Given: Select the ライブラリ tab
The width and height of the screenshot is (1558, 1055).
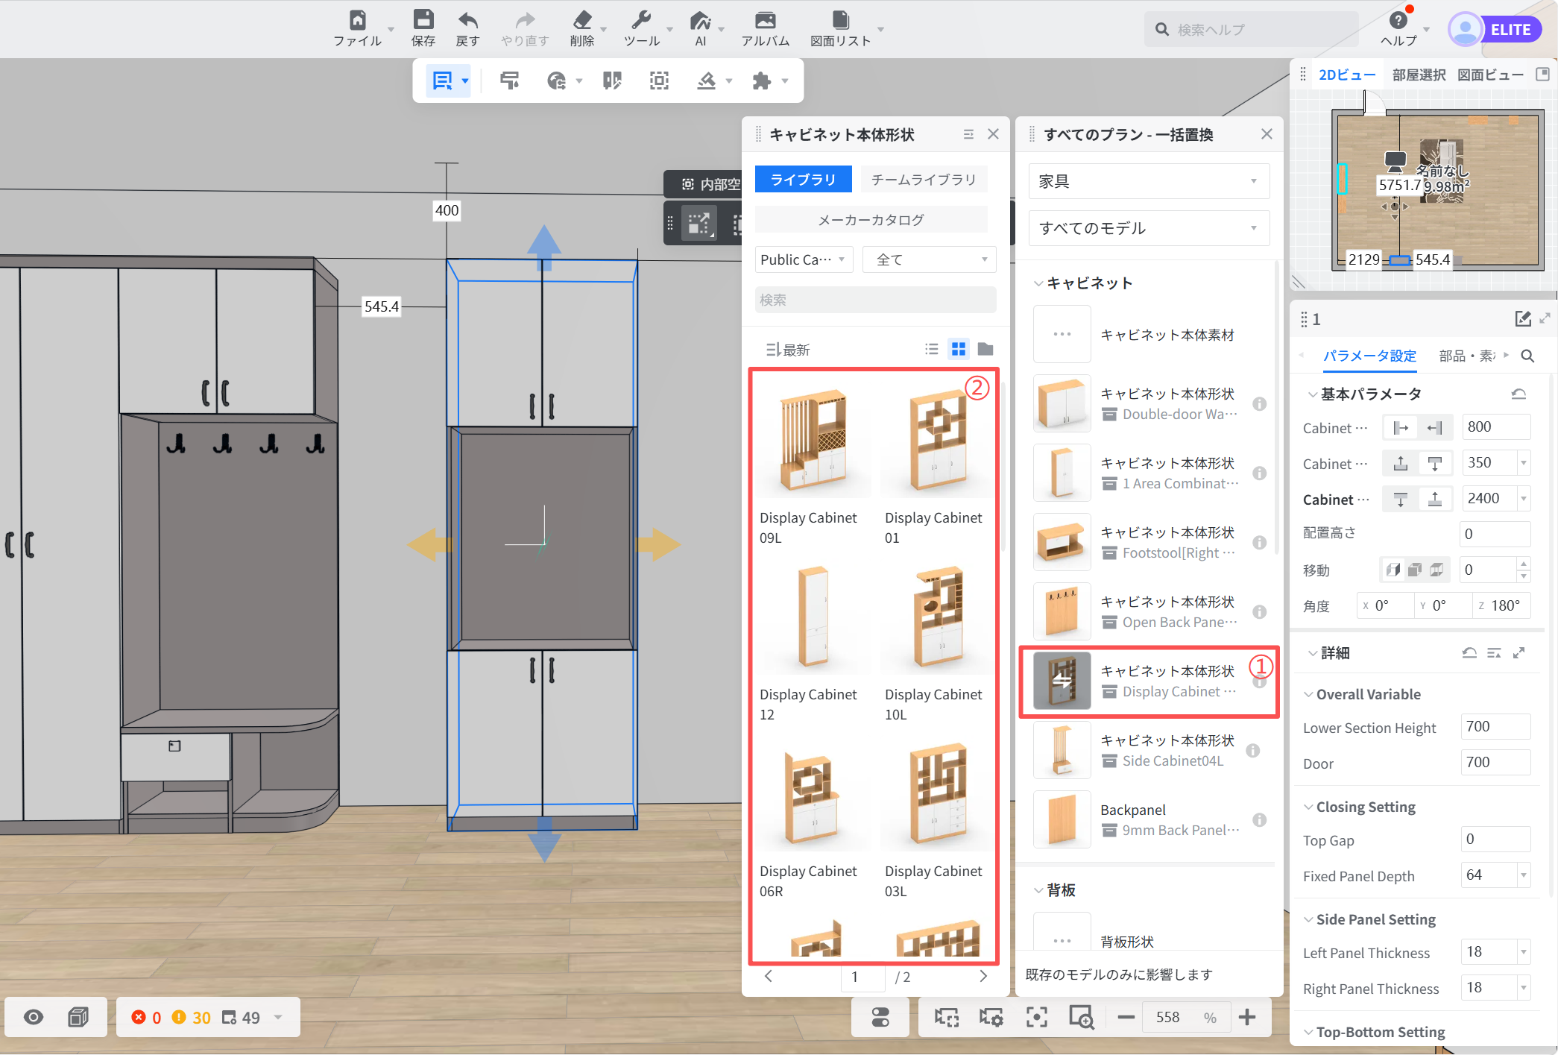Looking at the screenshot, I should [803, 179].
